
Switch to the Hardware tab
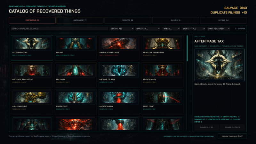(80, 20)
